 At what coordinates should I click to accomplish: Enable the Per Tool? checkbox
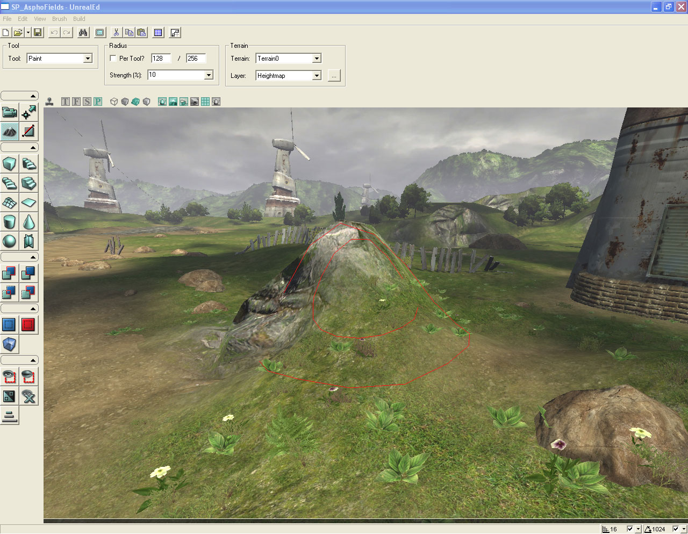click(113, 58)
